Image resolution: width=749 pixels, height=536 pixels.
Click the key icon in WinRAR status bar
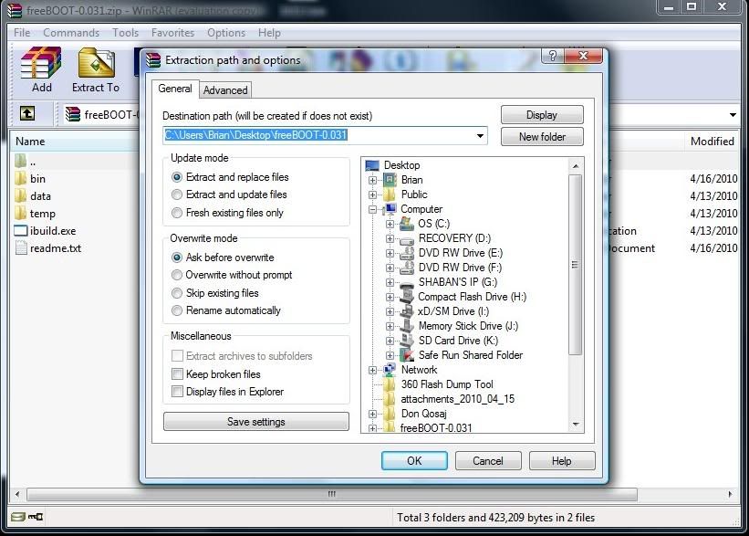[x=36, y=517]
